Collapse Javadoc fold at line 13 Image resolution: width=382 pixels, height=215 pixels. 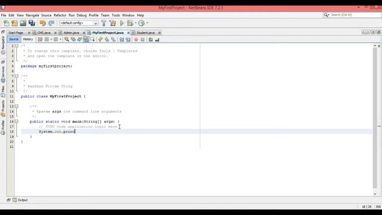(17, 106)
